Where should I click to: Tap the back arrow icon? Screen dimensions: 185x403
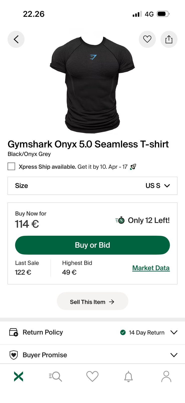point(16,39)
